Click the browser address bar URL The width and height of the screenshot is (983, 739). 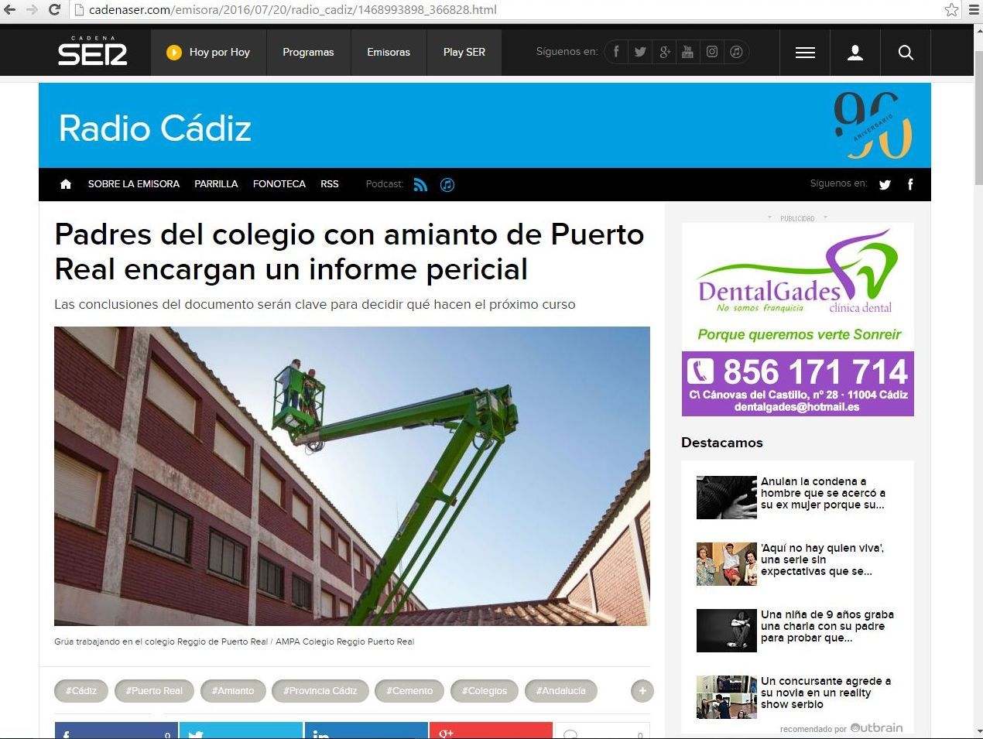click(293, 10)
